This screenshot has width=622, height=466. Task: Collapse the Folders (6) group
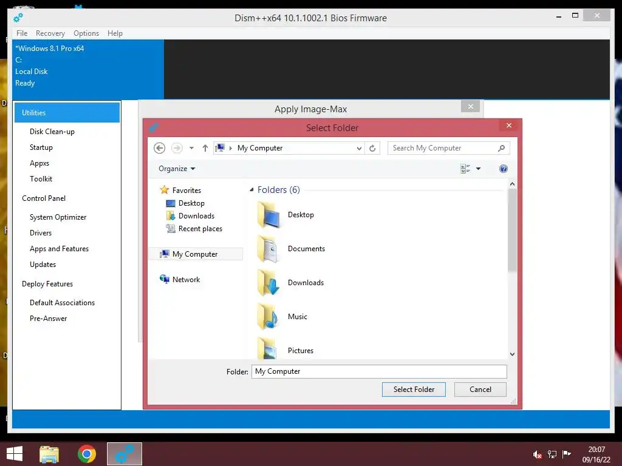pyautogui.click(x=251, y=190)
